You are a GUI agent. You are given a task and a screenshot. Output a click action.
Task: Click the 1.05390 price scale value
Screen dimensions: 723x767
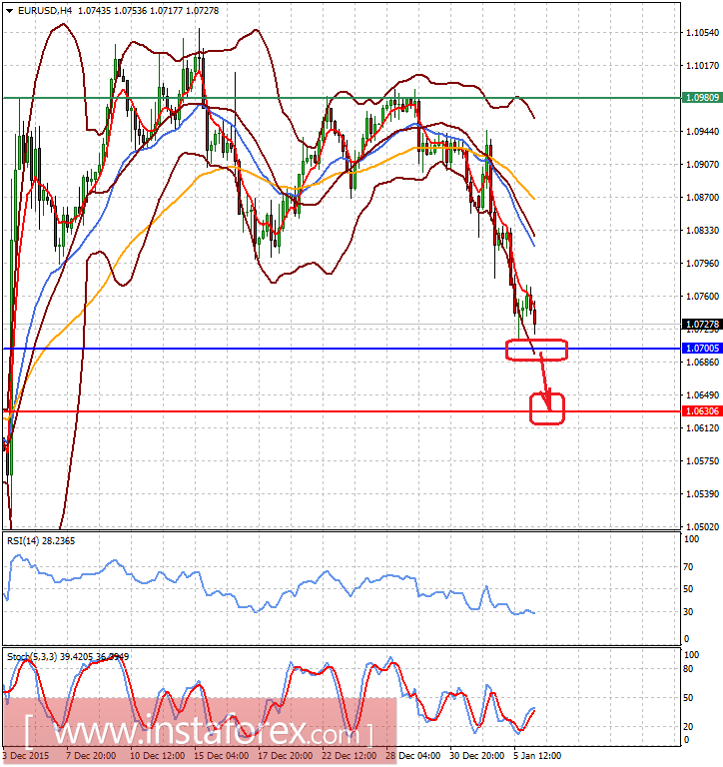click(x=702, y=493)
